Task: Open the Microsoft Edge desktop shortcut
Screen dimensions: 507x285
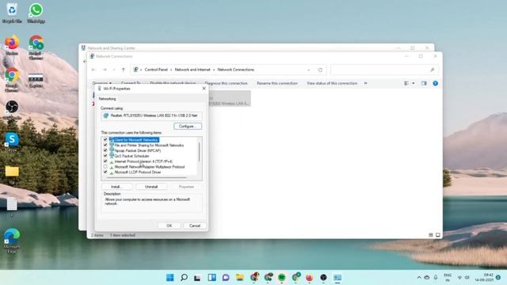Action: coord(12,241)
